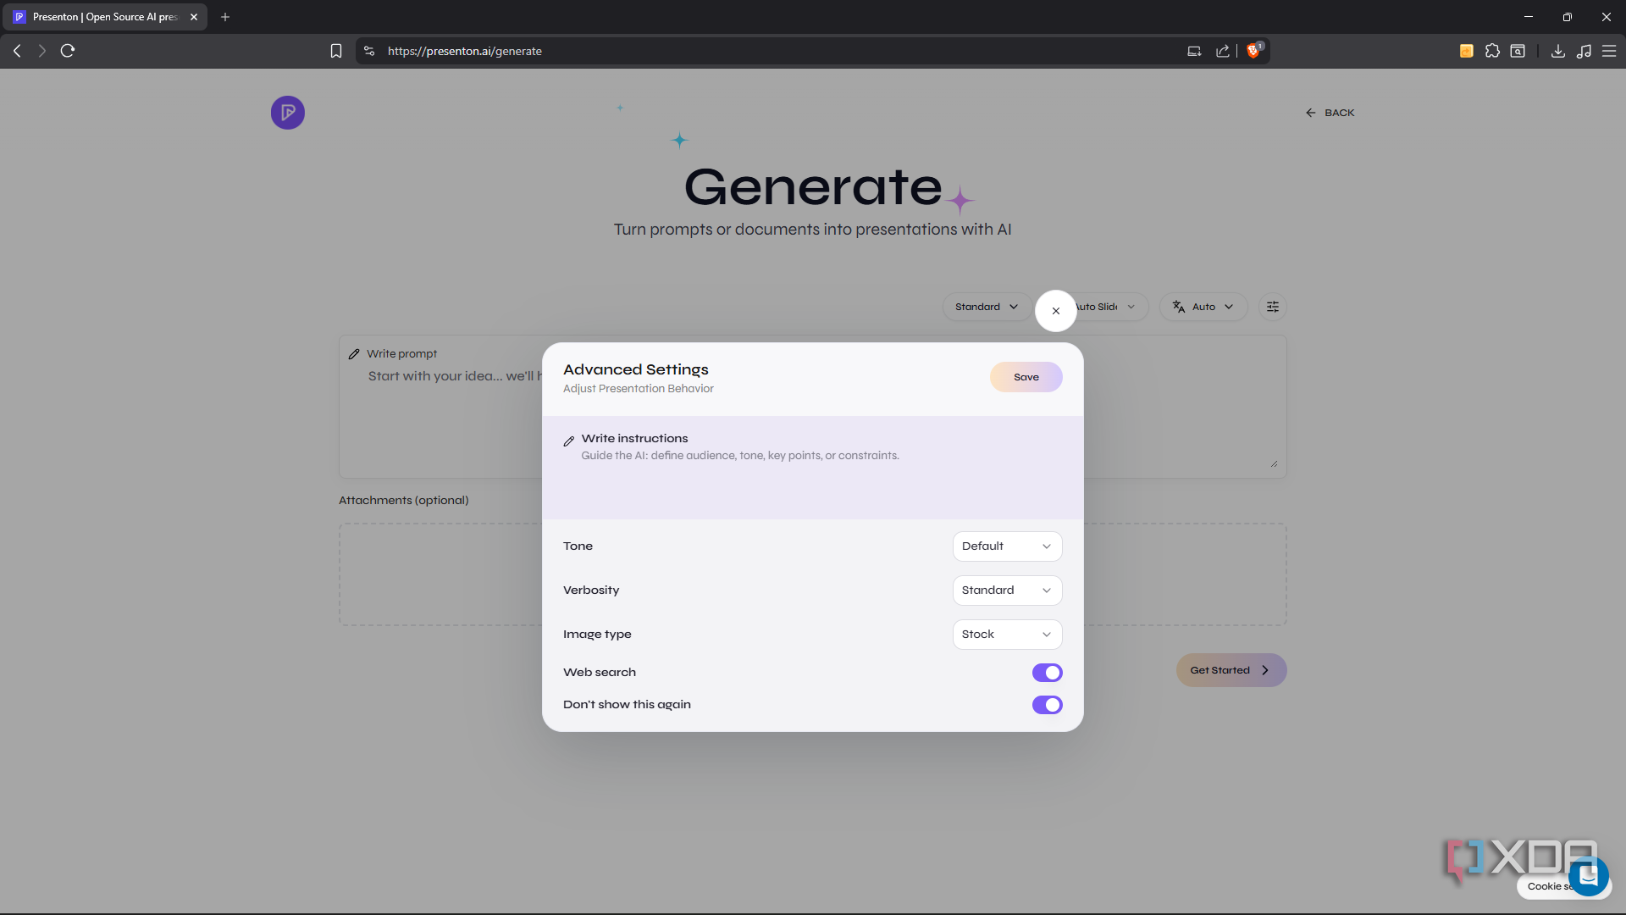Open the Verbosity dropdown
Screen dimensions: 1626x915
pos(1007,591)
